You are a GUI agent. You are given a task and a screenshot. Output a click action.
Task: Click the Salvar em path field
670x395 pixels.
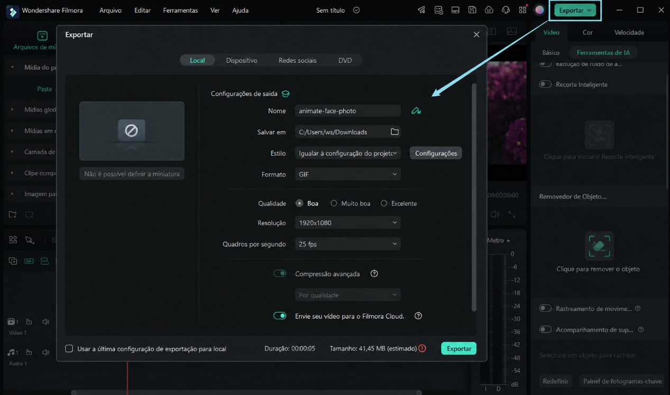[347, 132]
